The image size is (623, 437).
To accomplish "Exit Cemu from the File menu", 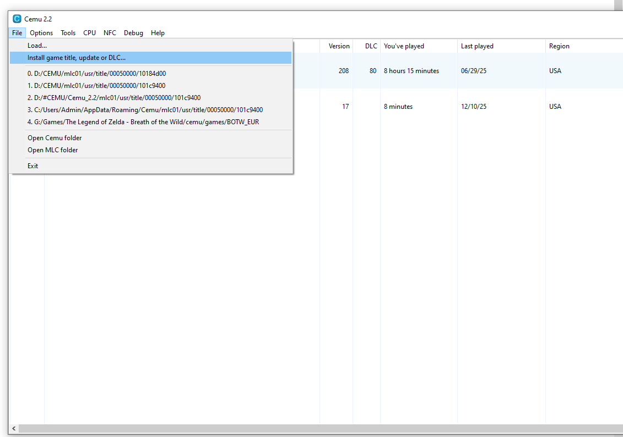I will [x=33, y=166].
